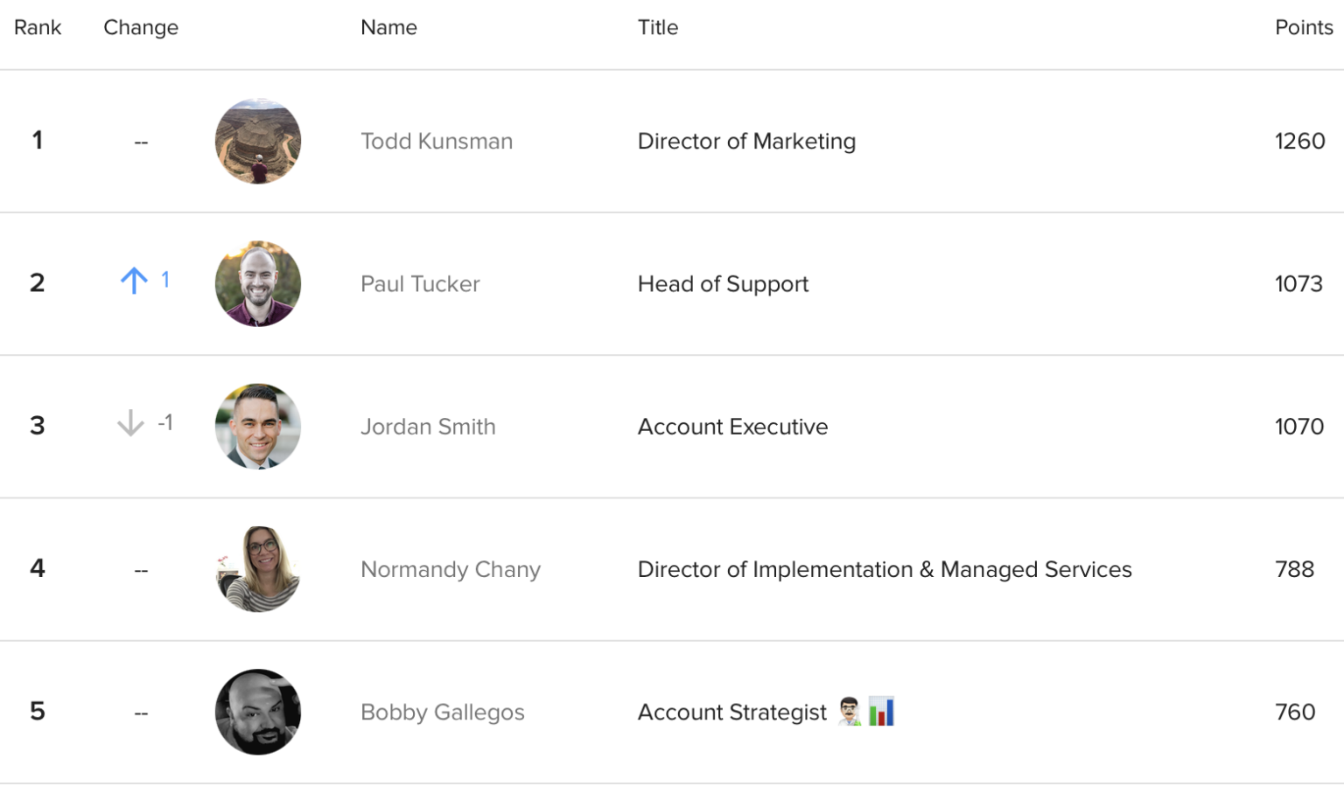Open Normandy Chany's avatar image

[x=257, y=569]
